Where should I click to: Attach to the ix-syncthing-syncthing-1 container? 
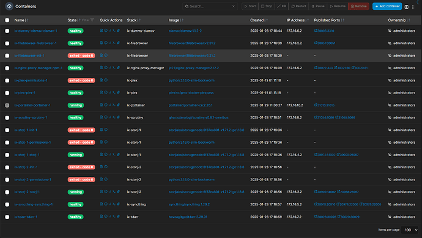click(118, 204)
